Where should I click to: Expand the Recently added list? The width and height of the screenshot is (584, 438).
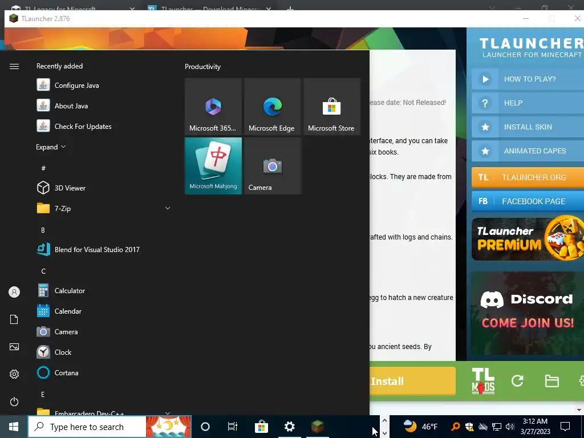click(x=51, y=147)
